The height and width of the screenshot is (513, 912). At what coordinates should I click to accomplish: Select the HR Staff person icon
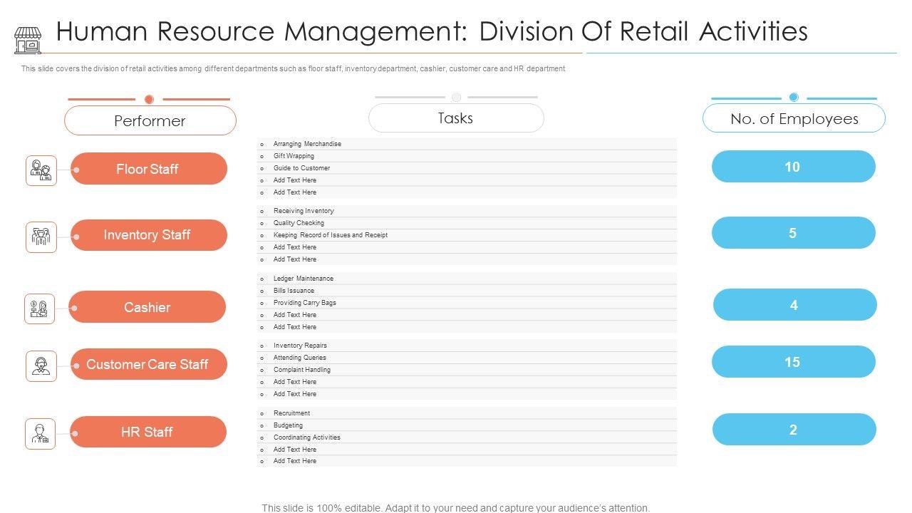pos(40,433)
